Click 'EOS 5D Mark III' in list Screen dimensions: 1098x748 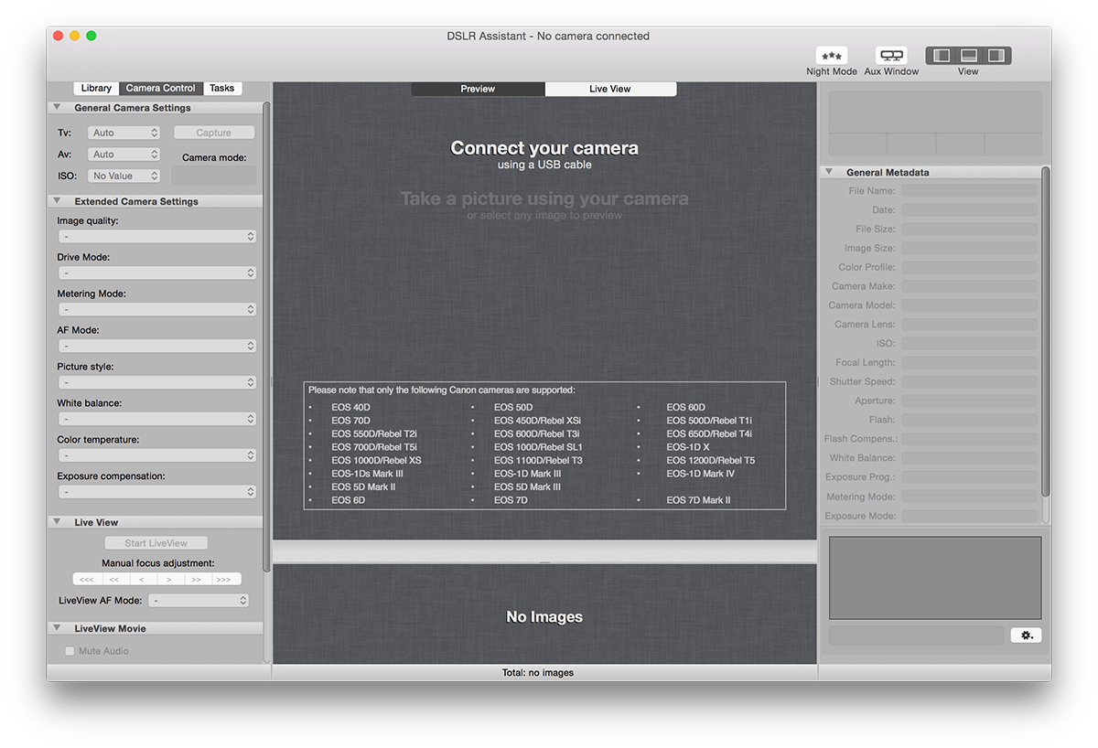[527, 487]
